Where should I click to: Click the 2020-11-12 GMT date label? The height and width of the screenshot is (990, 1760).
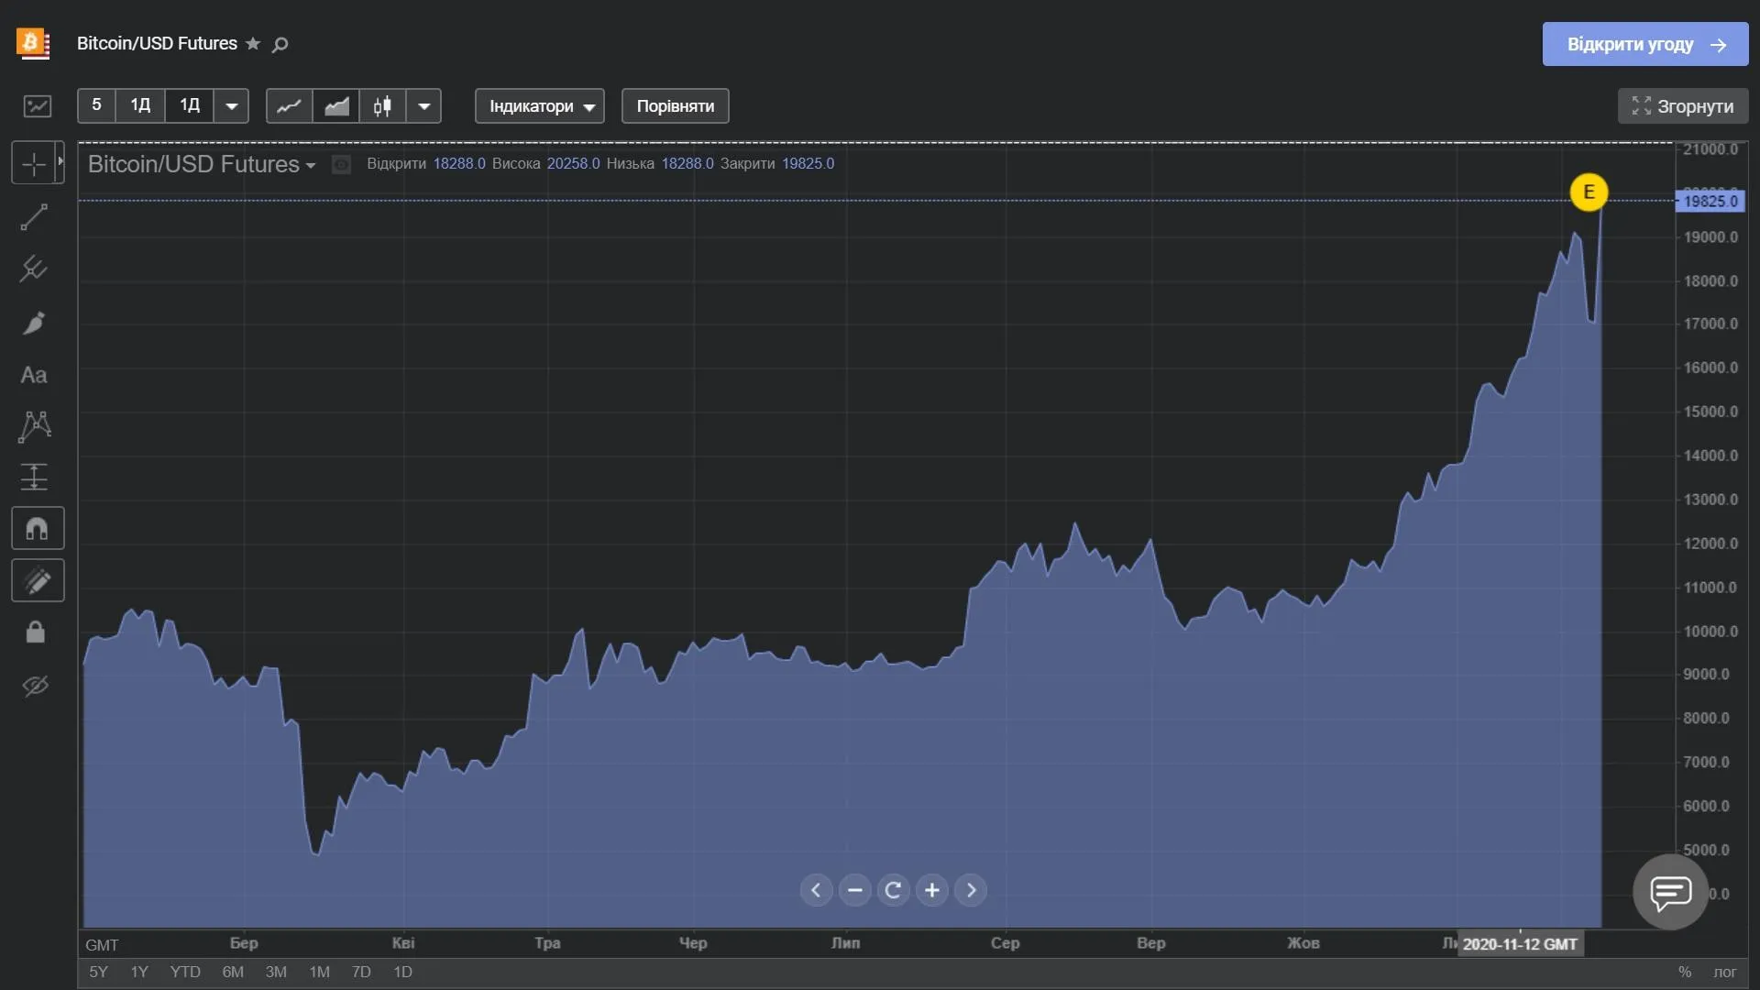(1520, 944)
